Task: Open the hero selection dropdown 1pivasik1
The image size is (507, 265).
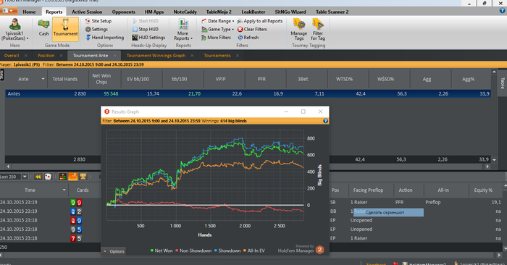Action: coord(14,36)
